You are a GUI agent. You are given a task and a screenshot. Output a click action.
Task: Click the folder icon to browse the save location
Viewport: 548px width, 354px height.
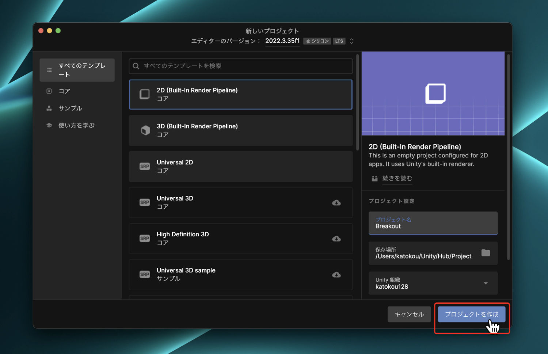(486, 253)
